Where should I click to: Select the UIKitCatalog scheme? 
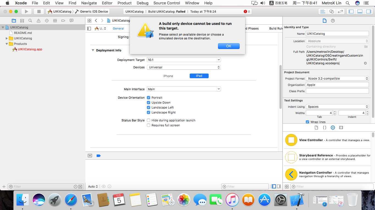(60, 11)
